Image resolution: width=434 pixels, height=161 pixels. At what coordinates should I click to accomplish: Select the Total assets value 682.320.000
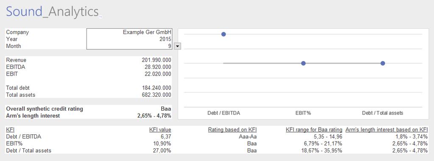(156, 95)
